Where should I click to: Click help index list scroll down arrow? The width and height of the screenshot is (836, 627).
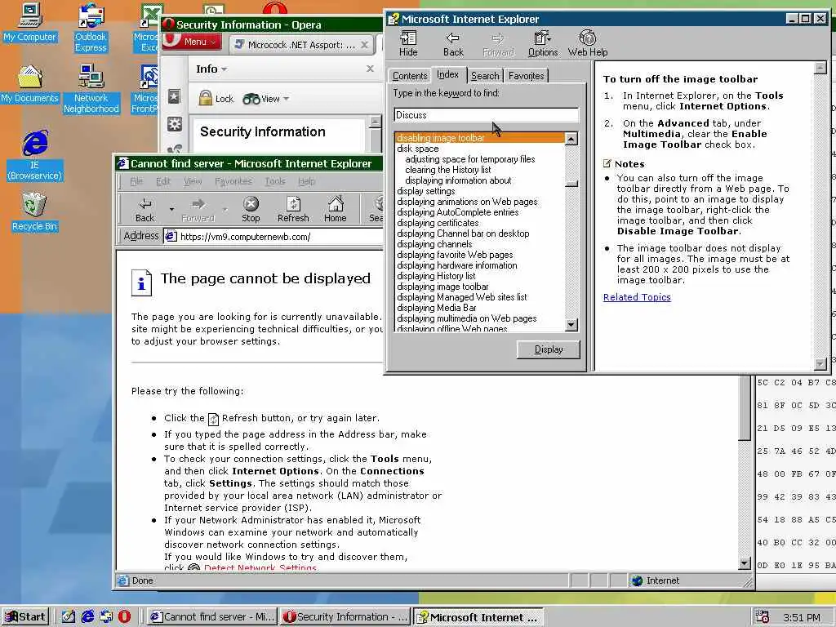coord(571,325)
